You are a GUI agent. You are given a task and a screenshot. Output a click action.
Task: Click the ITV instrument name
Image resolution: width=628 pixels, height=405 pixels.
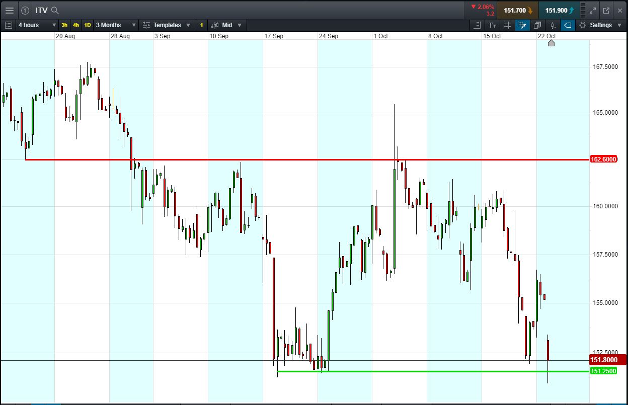[x=42, y=10]
